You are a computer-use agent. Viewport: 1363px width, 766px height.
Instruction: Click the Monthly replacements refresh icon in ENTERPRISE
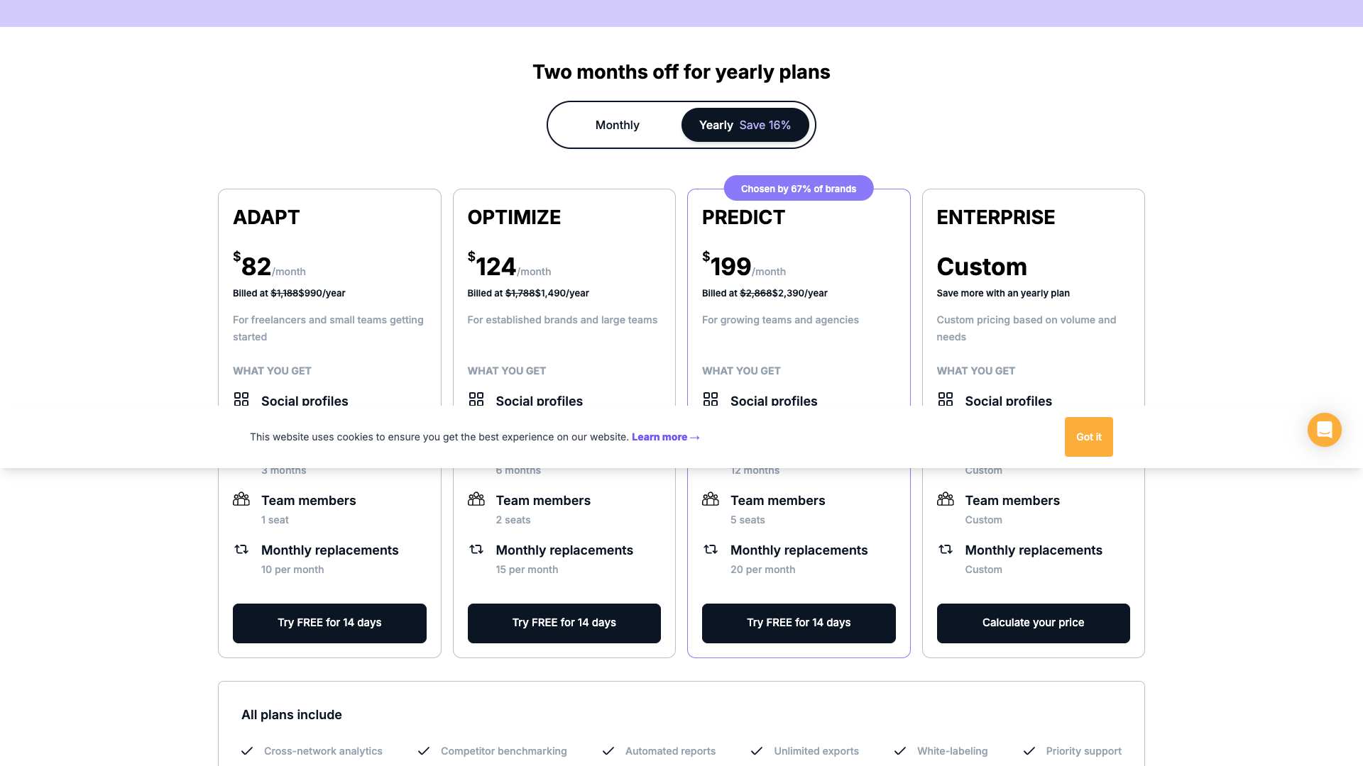coord(946,549)
